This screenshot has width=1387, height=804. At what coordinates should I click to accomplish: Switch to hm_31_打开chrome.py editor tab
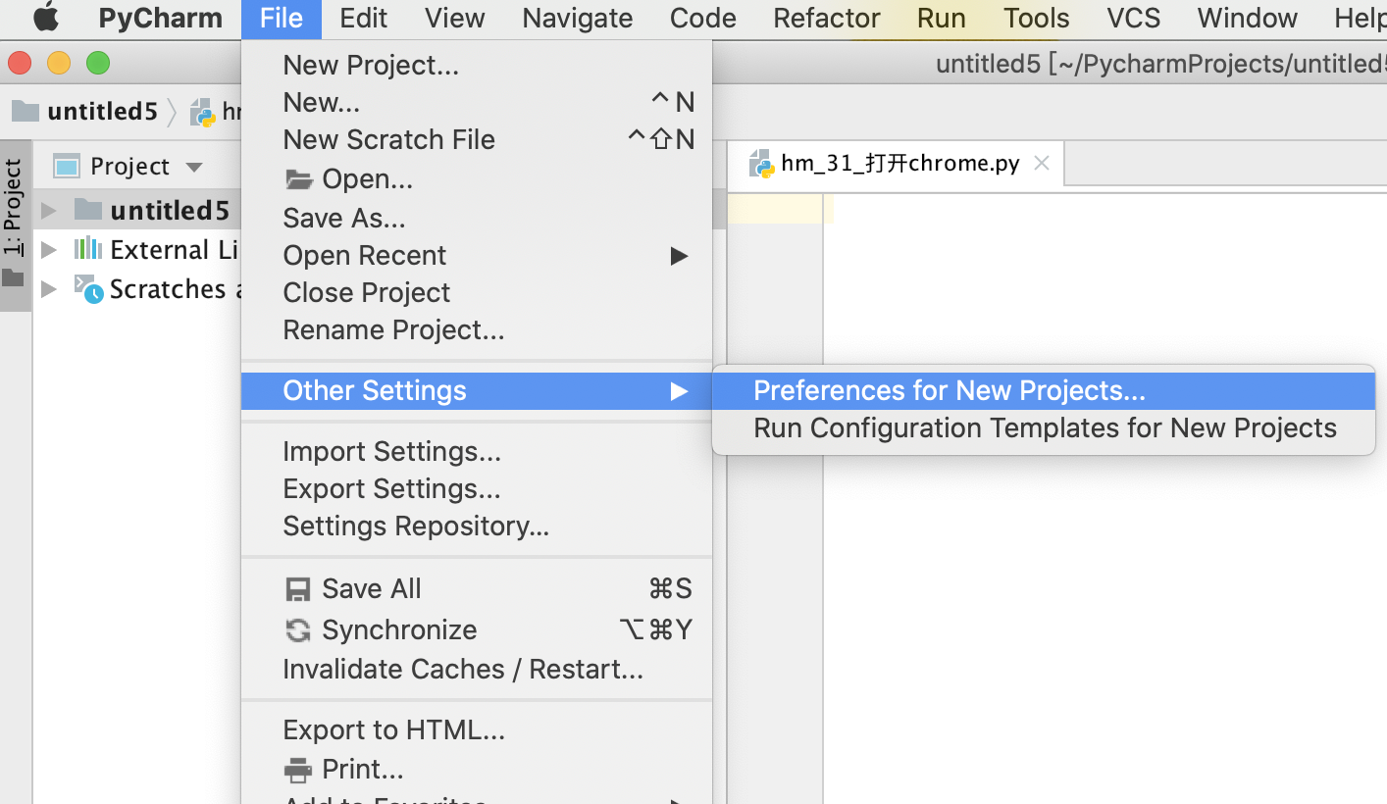(x=896, y=164)
